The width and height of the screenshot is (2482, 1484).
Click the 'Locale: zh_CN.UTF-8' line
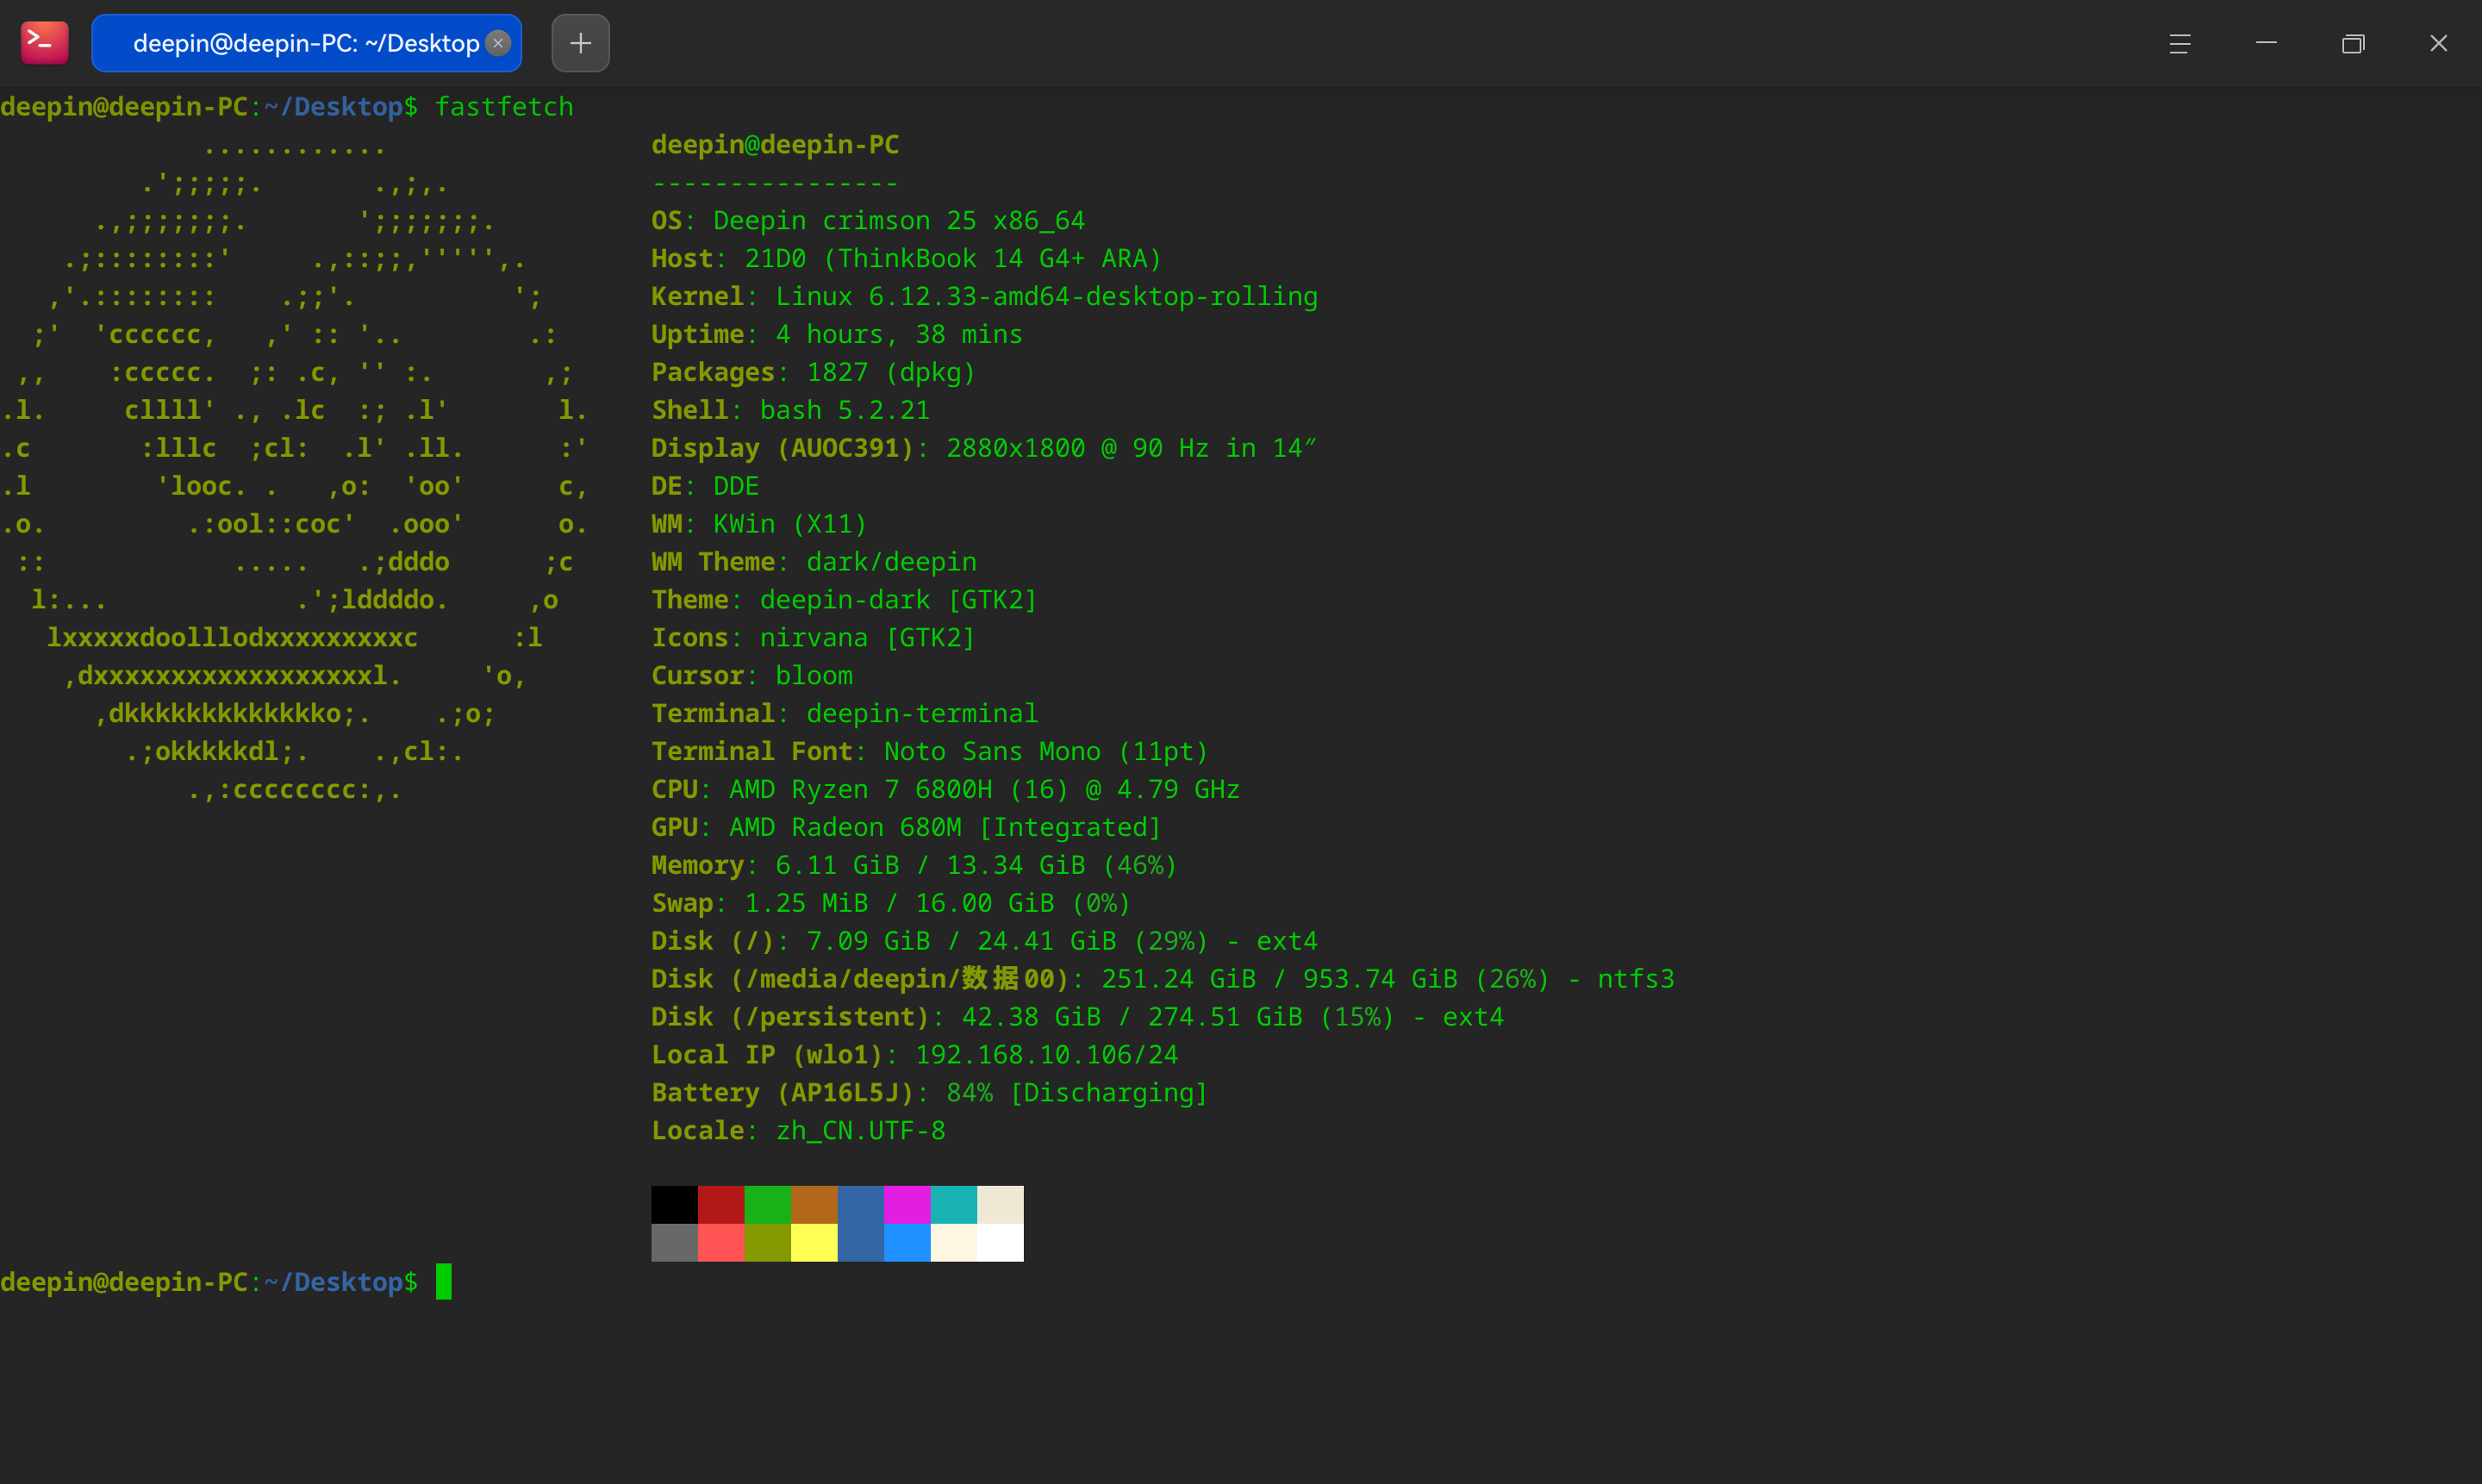point(799,1132)
